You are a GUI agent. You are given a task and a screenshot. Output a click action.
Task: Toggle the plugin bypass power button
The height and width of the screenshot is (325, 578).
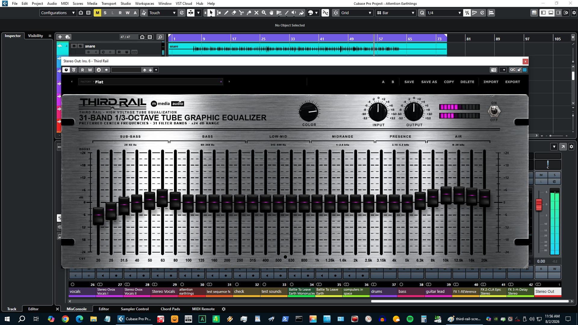pos(66,70)
